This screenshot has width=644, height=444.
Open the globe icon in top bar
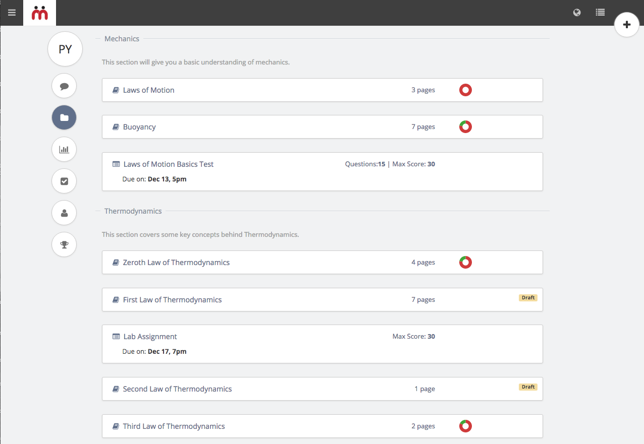click(x=577, y=13)
